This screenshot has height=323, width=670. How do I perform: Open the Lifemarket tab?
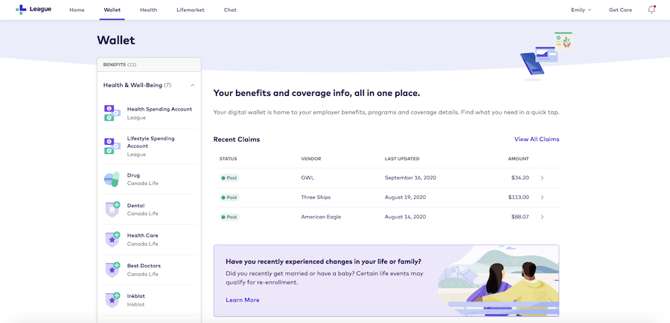(190, 10)
